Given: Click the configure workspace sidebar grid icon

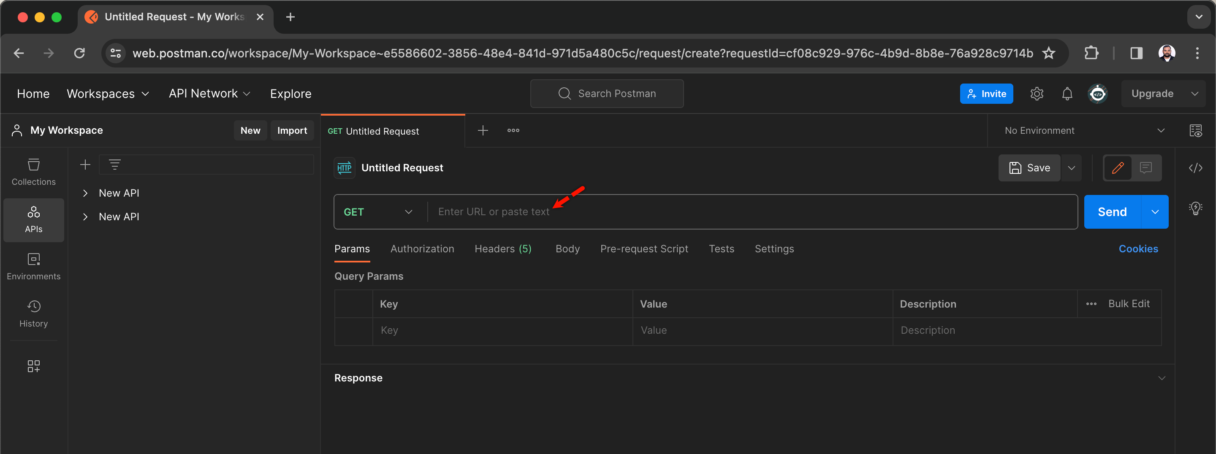Looking at the screenshot, I should [x=33, y=366].
